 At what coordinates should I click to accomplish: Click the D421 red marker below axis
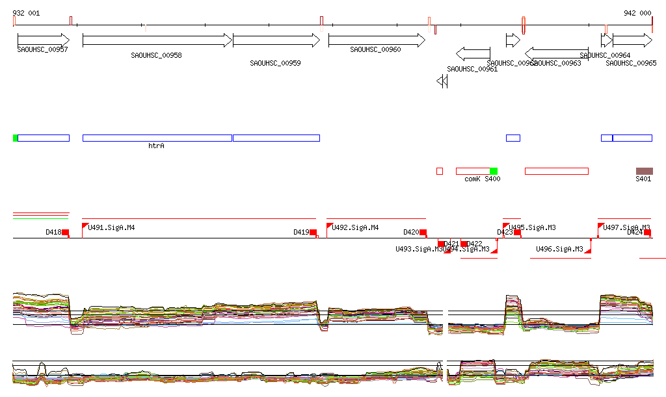click(x=441, y=244)
